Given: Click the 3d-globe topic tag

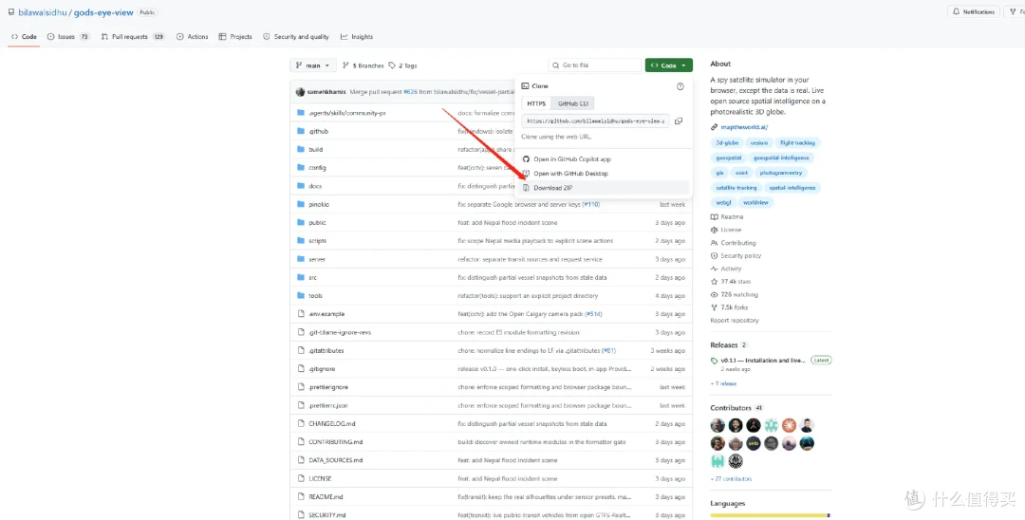Looking at the screenshot, I should coord(727,143).
